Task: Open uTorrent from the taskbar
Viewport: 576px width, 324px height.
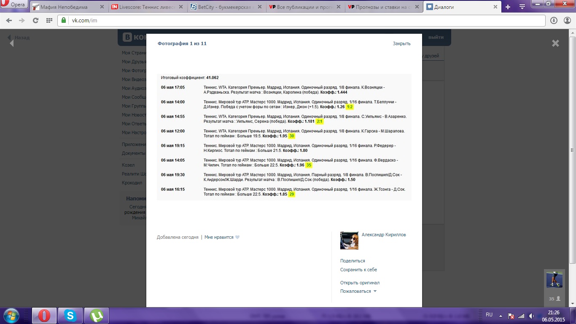Action: (x=97, y=316)
